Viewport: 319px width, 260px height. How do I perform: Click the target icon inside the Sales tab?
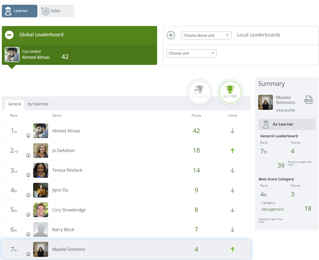(x=45, y=11)
